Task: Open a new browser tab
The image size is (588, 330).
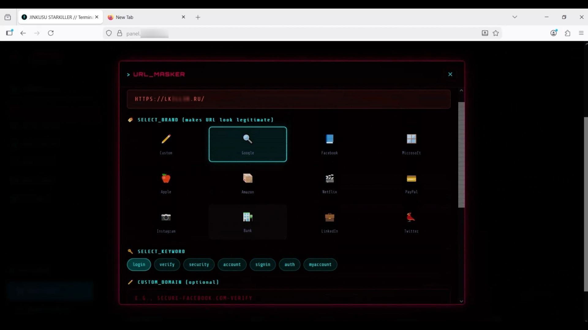Action: pyautogui.click(x=198, y=17)
